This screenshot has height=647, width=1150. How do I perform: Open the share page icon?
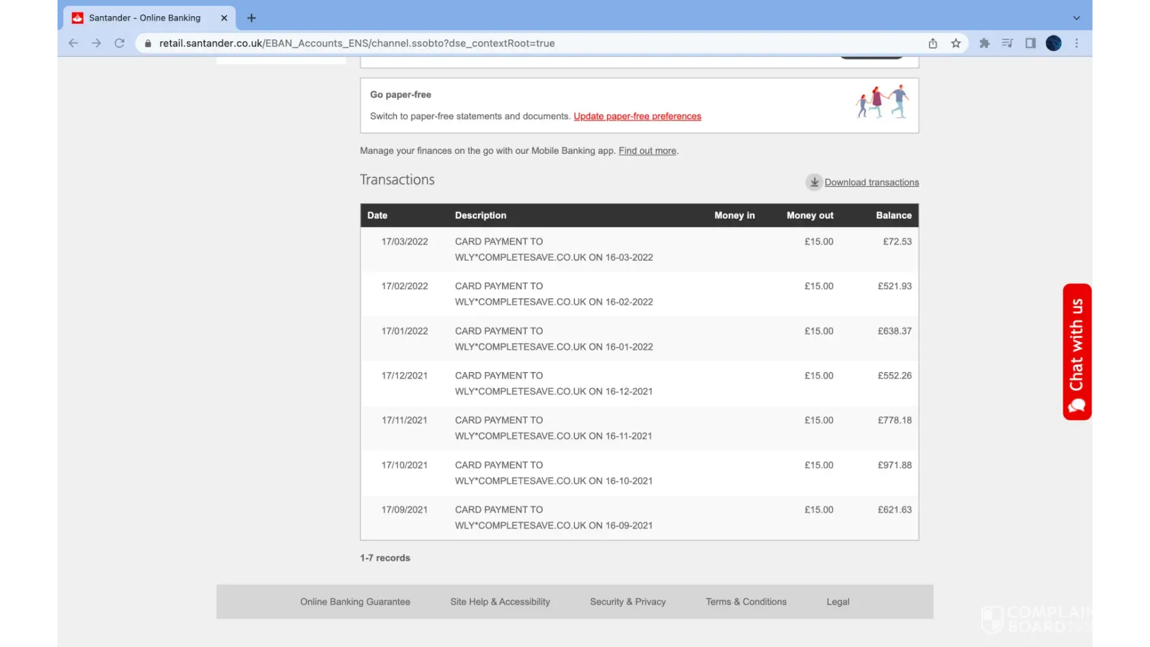pos(933,43)
